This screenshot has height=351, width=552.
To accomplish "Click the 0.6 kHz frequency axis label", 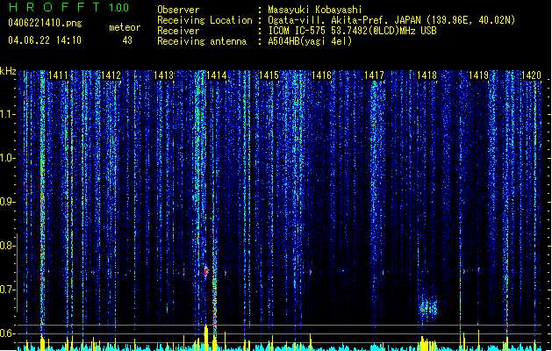I will [x=7, y=333].
